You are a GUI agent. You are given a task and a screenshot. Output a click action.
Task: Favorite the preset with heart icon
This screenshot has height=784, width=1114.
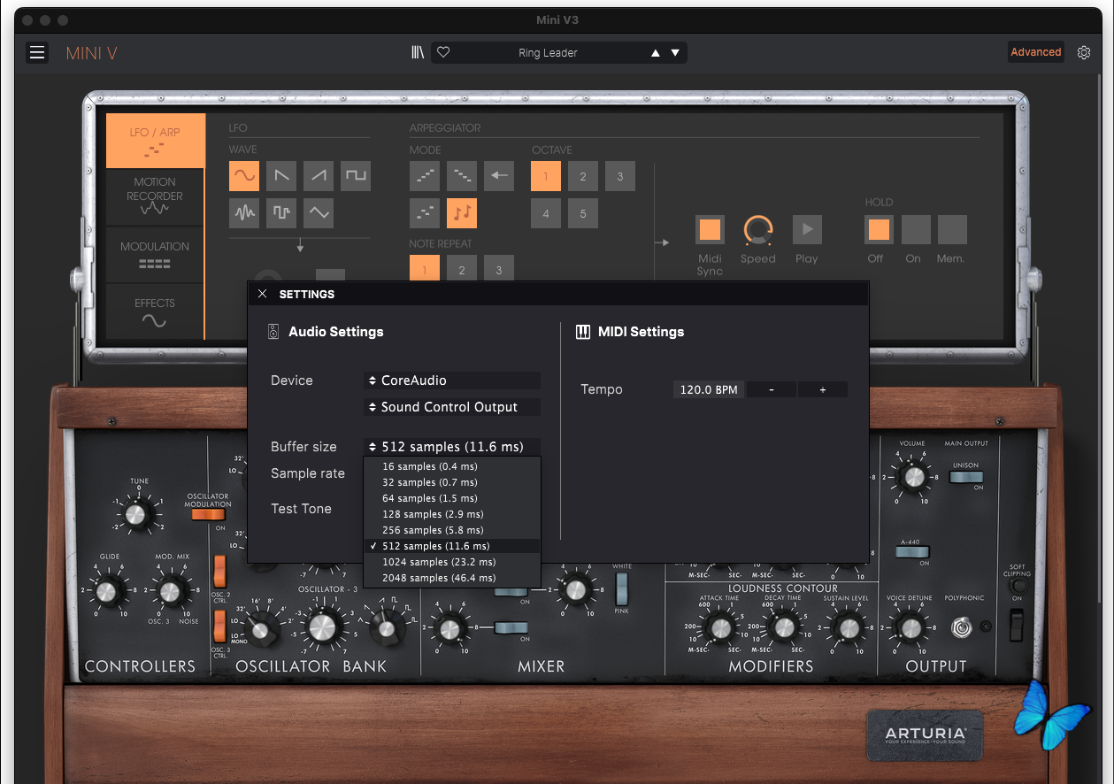pyautogui.click(x=444, y=53)
